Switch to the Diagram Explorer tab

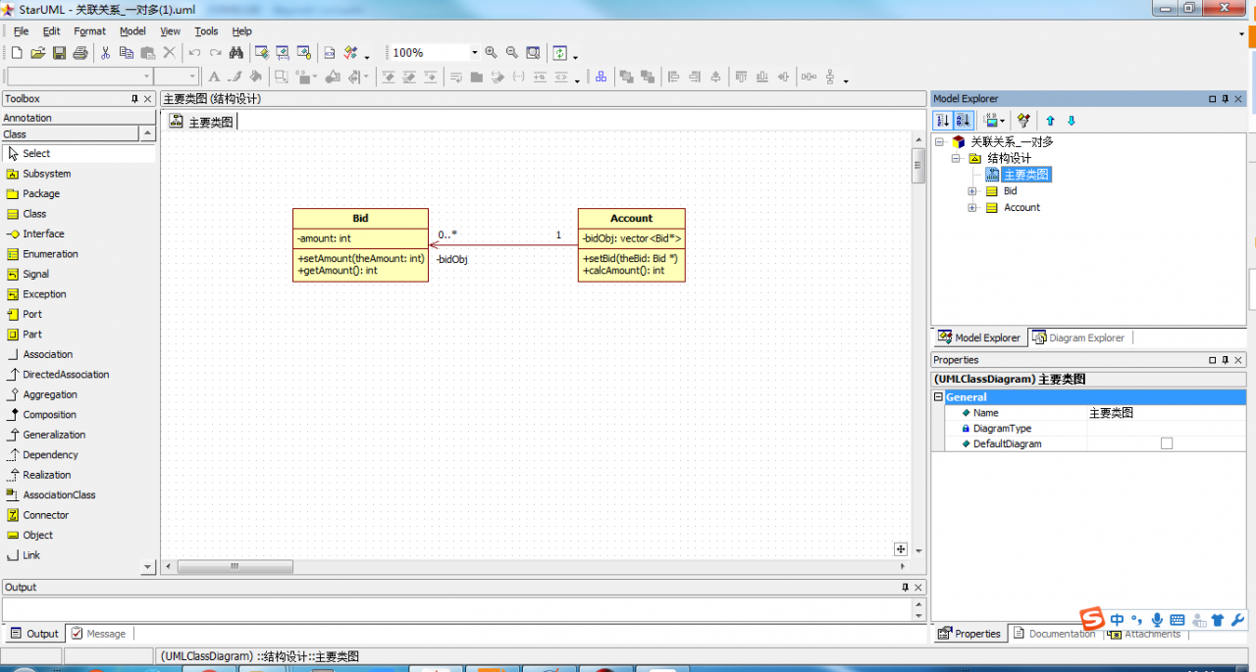(1079, 337)
